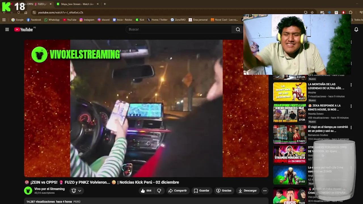
Task: Close the Mapu_boo Stream tab
Action: (x=98, y=4)
